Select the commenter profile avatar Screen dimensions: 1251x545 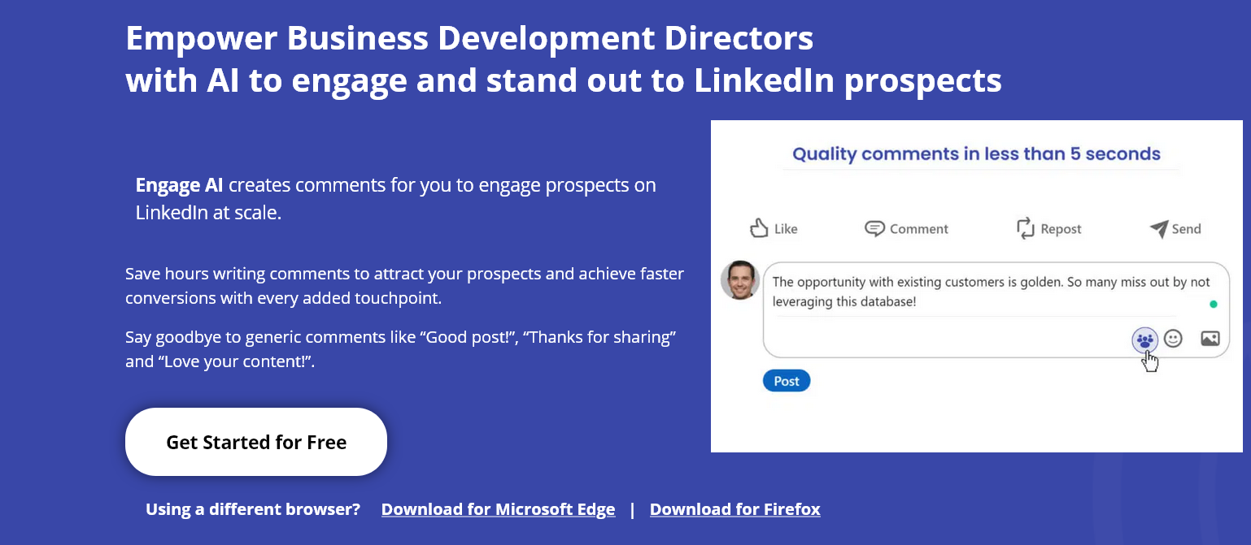(740, 280)
